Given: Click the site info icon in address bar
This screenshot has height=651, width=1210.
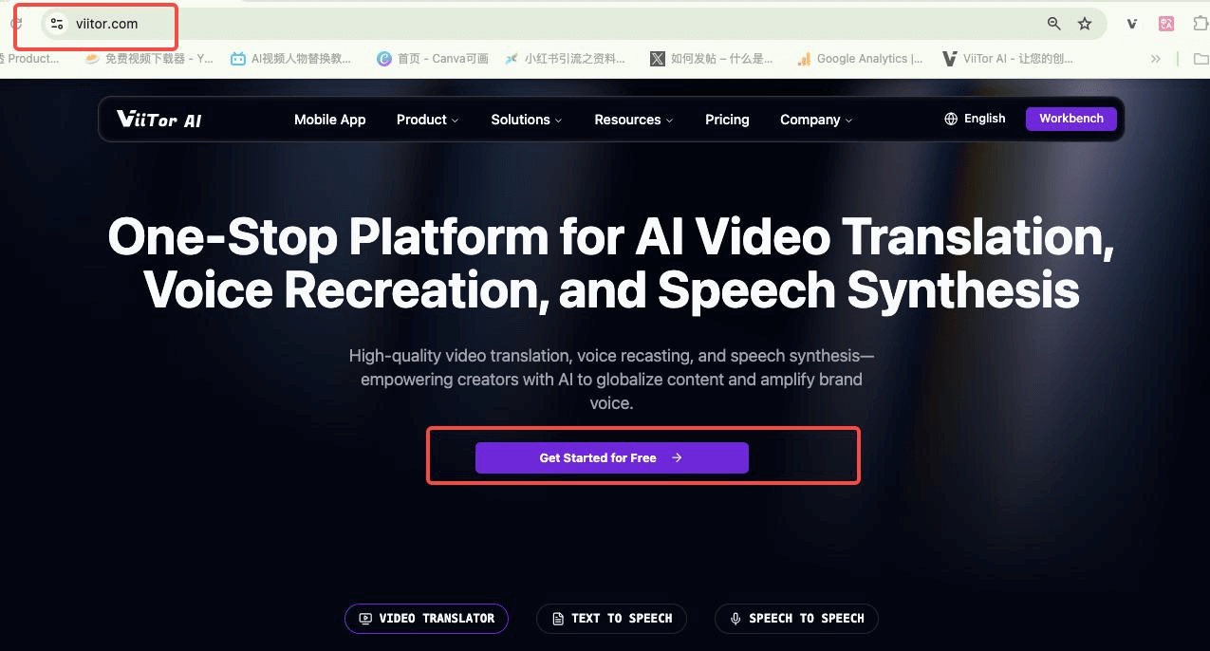Looking at the screenshot, I should pos(57,24).
